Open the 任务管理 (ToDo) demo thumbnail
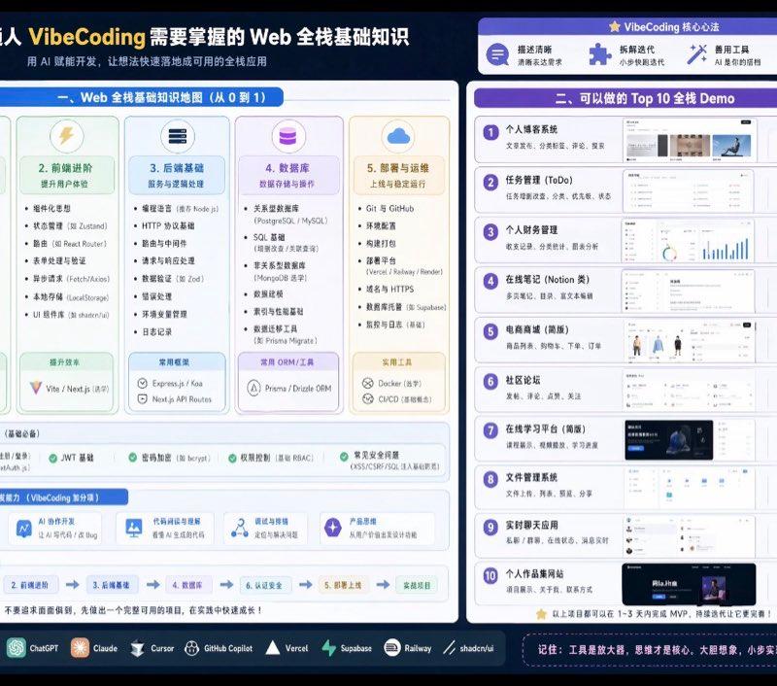The image size is (777, 686). pyautogui.click(x=689, y=190)
